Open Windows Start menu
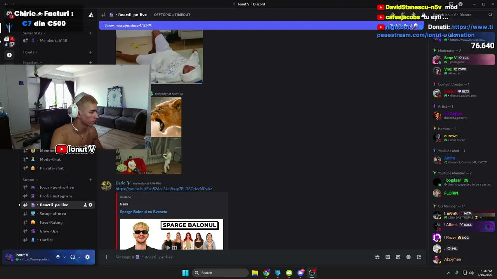The height and width of the screenshot is (279, 497). coord(185,273)
